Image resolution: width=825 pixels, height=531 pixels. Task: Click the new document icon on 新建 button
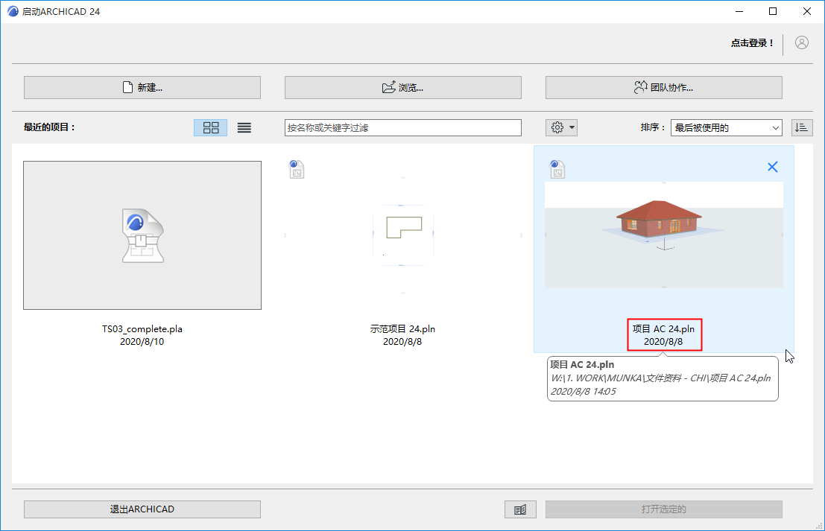(126, 87)
